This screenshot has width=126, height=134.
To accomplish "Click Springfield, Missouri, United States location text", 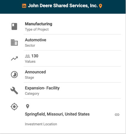I will click(x=57, y=114).
